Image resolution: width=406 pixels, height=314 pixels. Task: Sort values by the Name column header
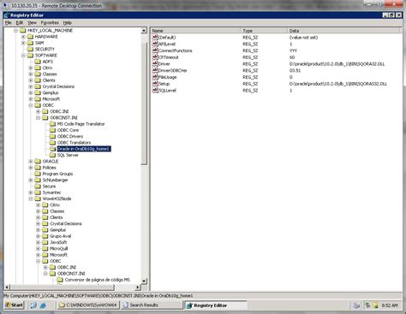[195, 31]
